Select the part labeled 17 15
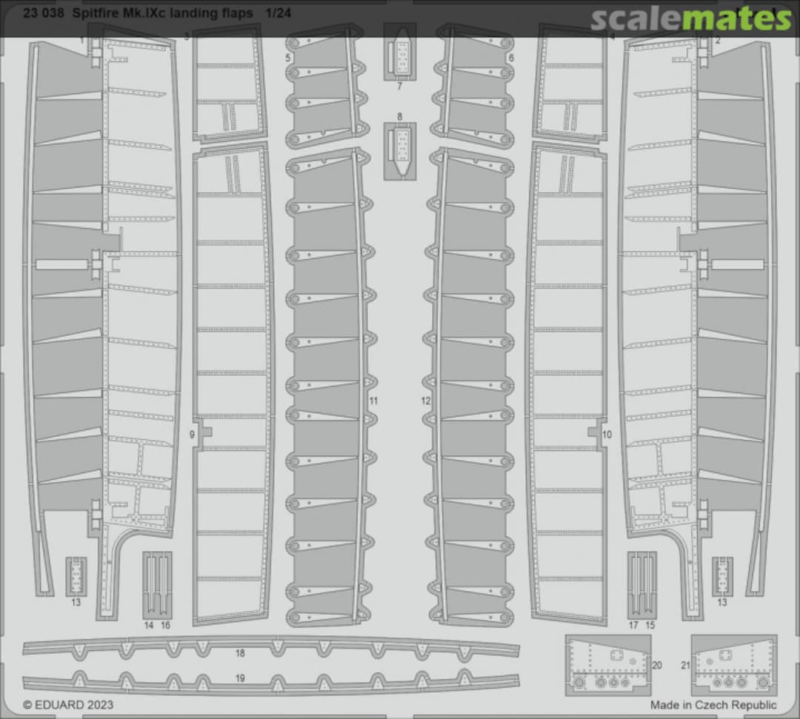The width and height of the screenshot is (800, 719). 641,584
